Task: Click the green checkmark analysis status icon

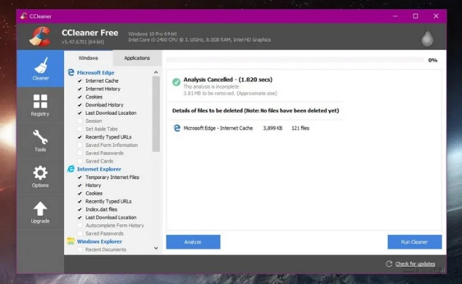Action: point(177,82)
